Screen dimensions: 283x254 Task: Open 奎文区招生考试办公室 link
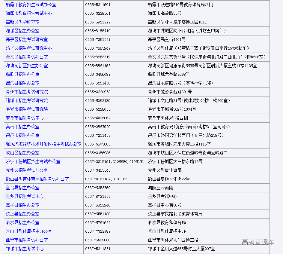tap(27, 57)
